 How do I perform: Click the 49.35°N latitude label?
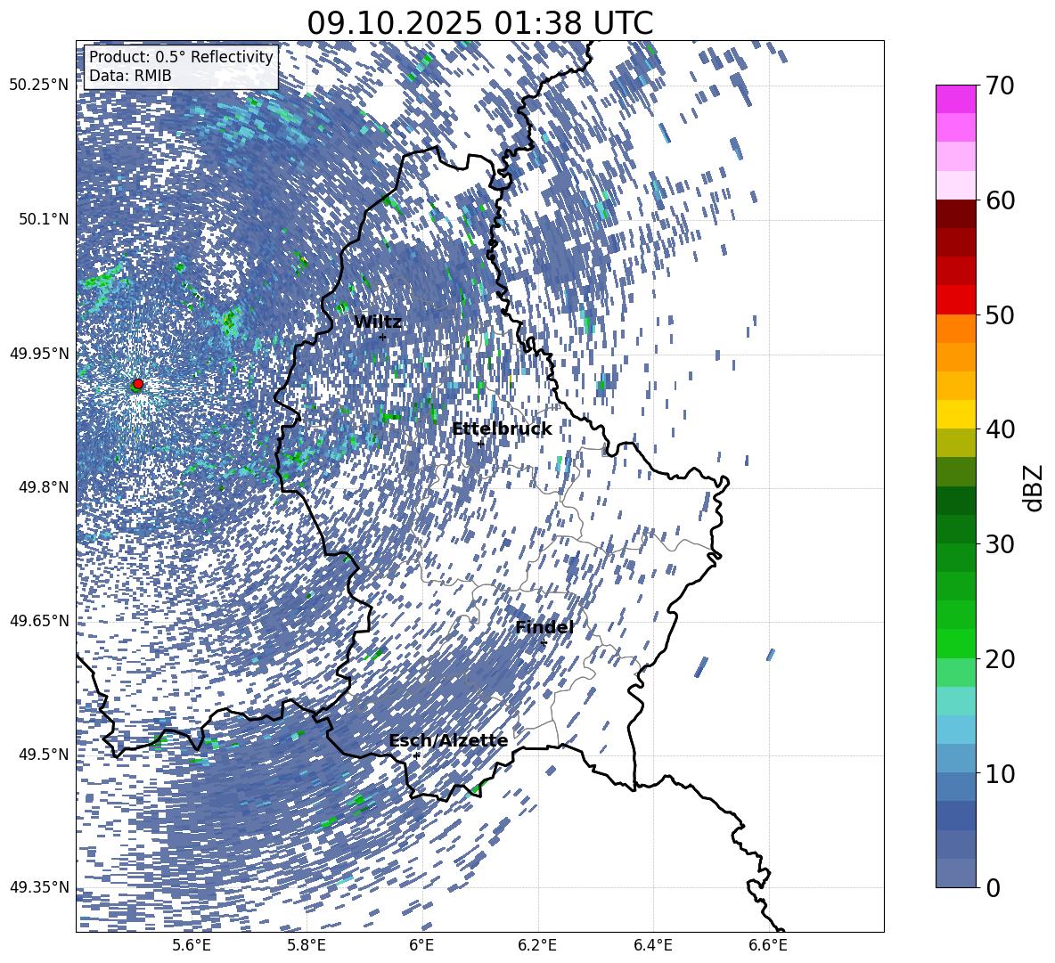[39, 887]
